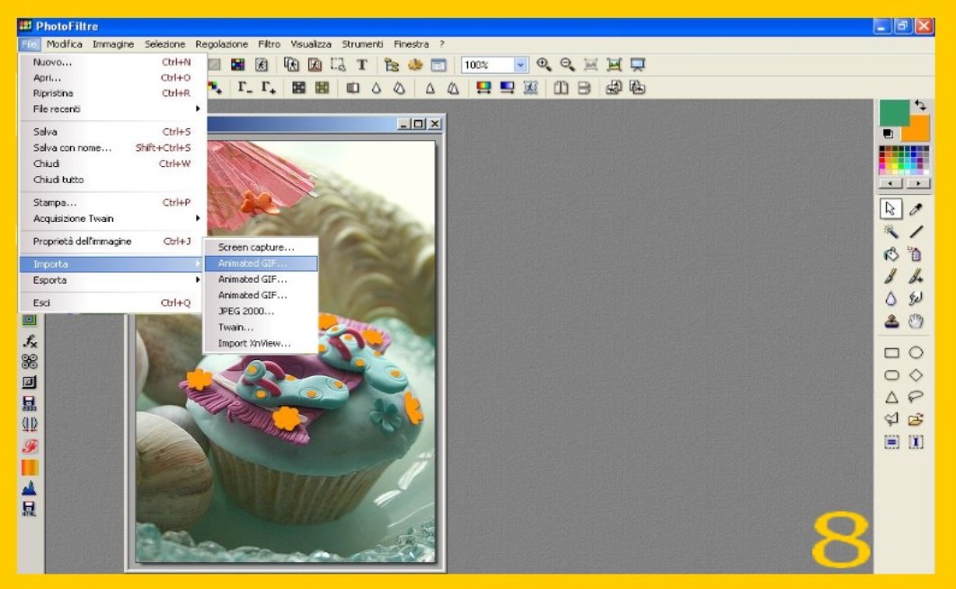Viewport: 956px width, 589px height.
Task: Pick the Paint Bucket fill tool
Action: point(891,255)
